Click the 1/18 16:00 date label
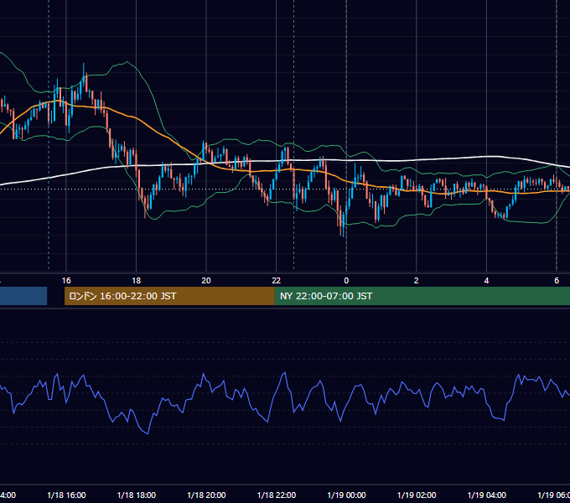The height and width of the screenshot is (503, 570). pos(66,495)
